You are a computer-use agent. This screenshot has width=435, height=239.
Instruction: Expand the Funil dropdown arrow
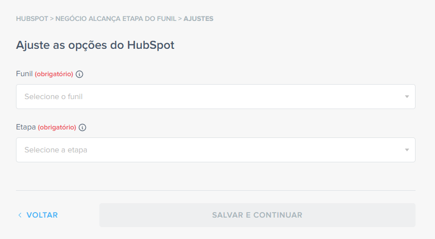point(407,97)
